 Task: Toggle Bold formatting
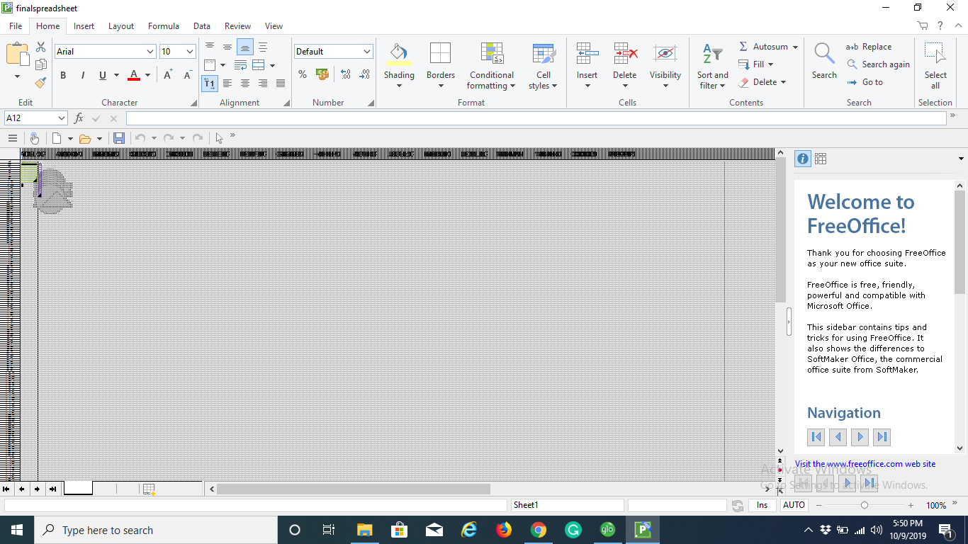(x=63, y=75)
